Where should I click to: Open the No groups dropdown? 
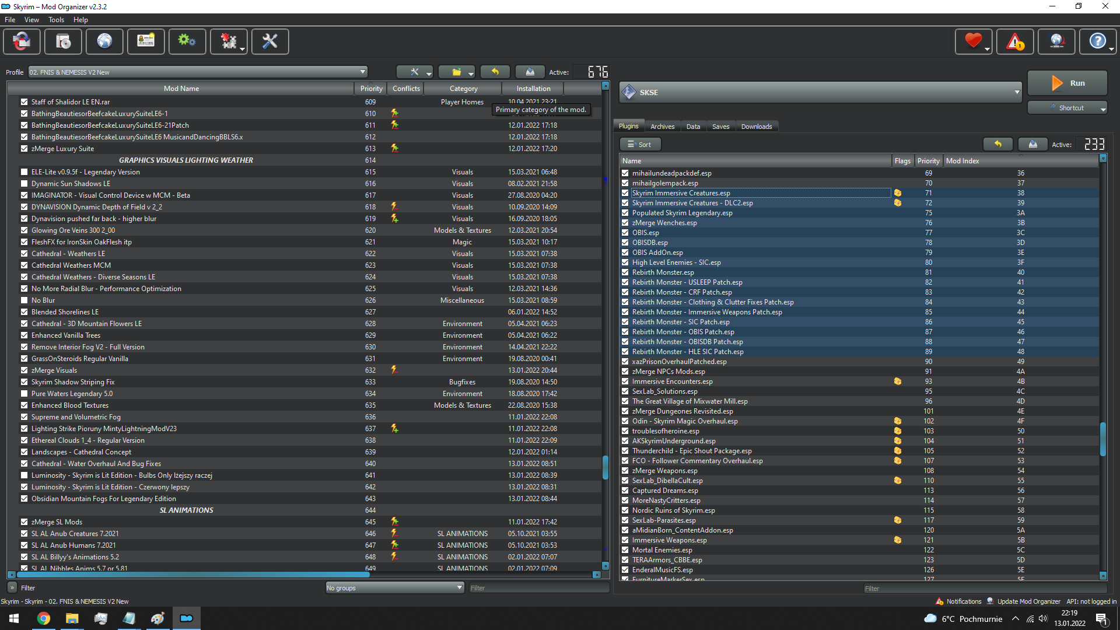(395, 588)
